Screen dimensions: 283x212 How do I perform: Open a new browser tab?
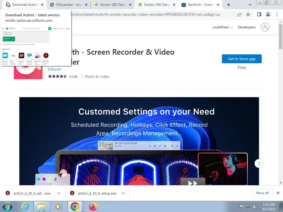229,5
